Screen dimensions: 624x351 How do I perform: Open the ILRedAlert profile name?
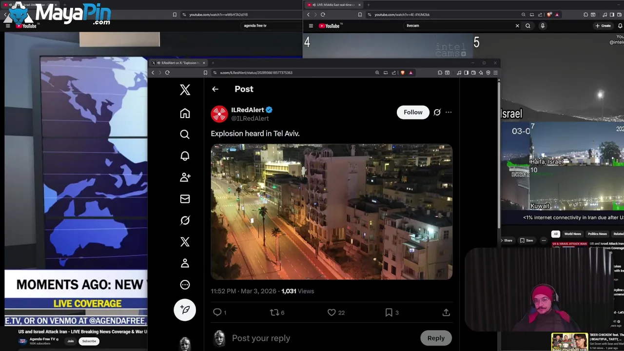coord(247,110)
